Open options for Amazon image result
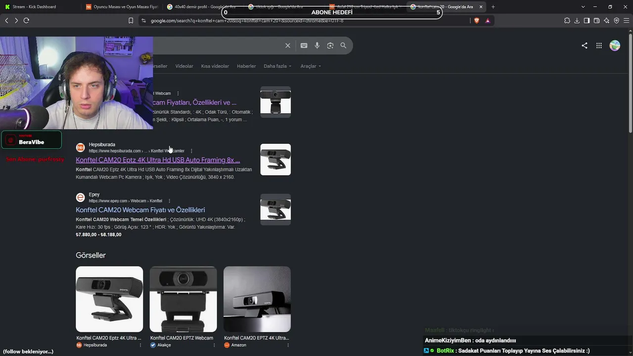The width and height of the screenshot is (633, 356). (x=288, y=345)
